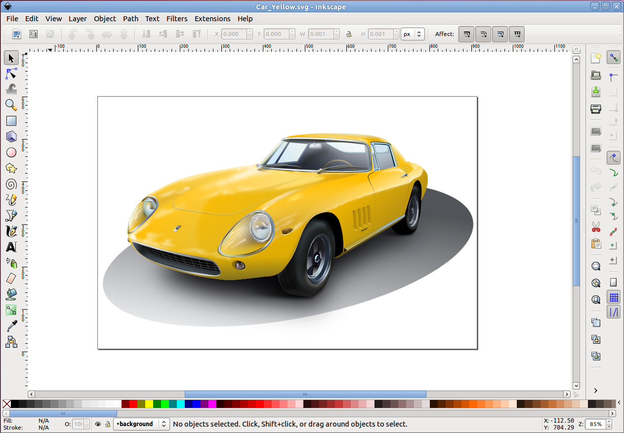This screenshot has height=433, width=624.
Task: Pick the Color dropper tool
Action: (x=11, y=326)
